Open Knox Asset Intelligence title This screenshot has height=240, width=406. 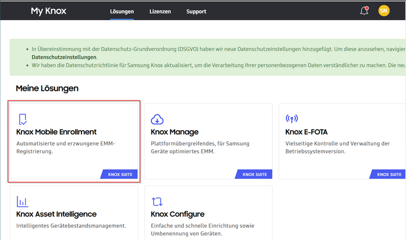56,214
